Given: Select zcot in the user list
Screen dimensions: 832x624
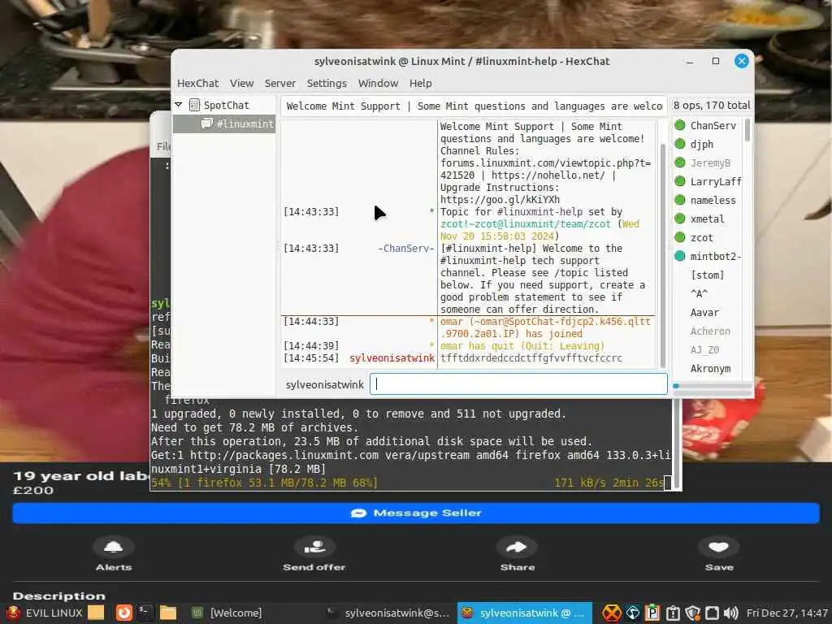Looking at the screenshot, I should (701, 238).
